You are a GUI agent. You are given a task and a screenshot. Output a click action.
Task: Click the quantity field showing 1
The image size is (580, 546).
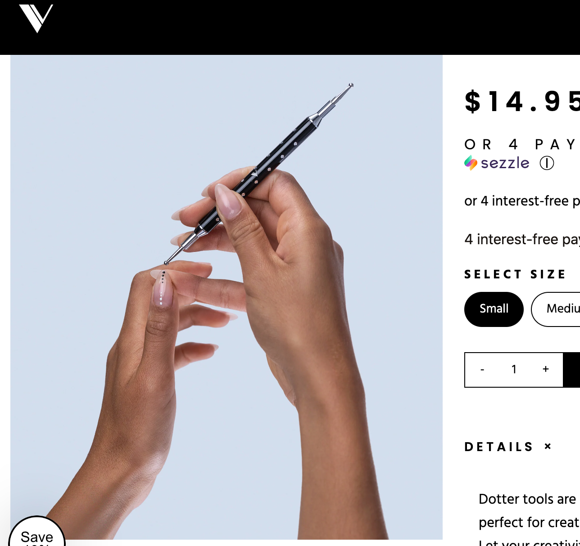[x=514, y=369]
